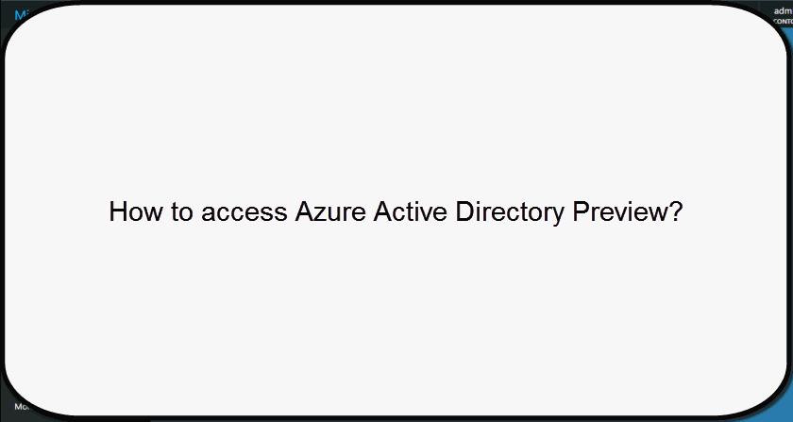793x422 pixels.
Task: Click the word "Preview?" in the heading
Action: click(629, 211)
